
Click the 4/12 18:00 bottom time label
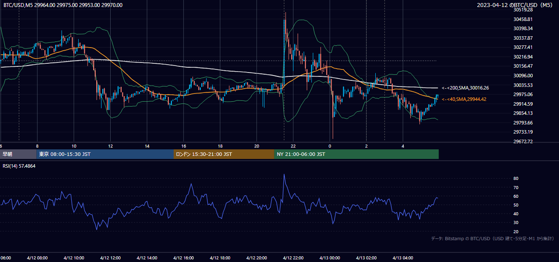pyautogui.click(x=220, y=258)
